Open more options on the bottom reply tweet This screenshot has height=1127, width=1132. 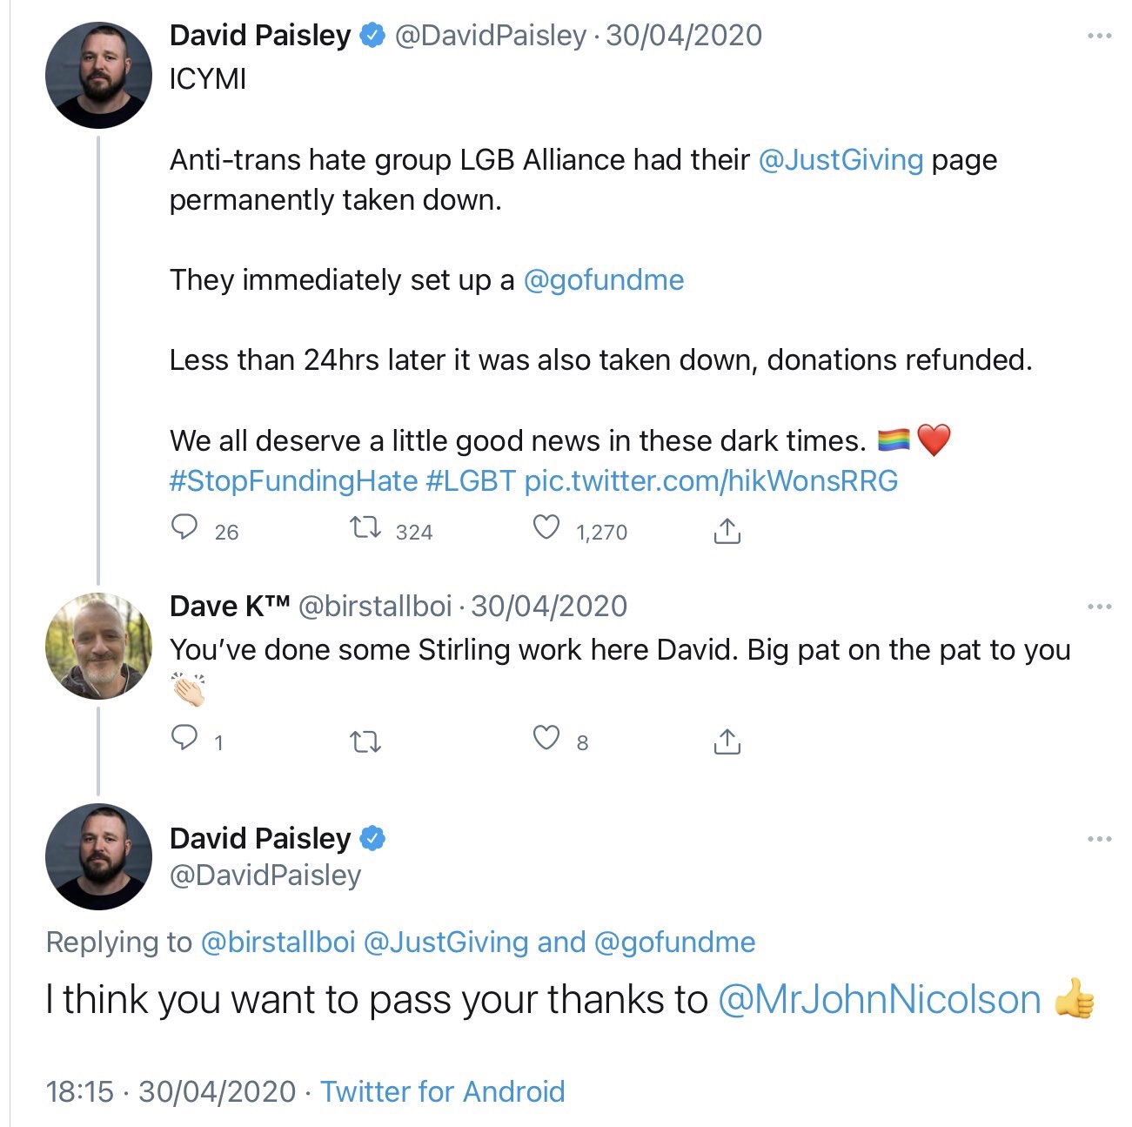[x=1099, y=839]
